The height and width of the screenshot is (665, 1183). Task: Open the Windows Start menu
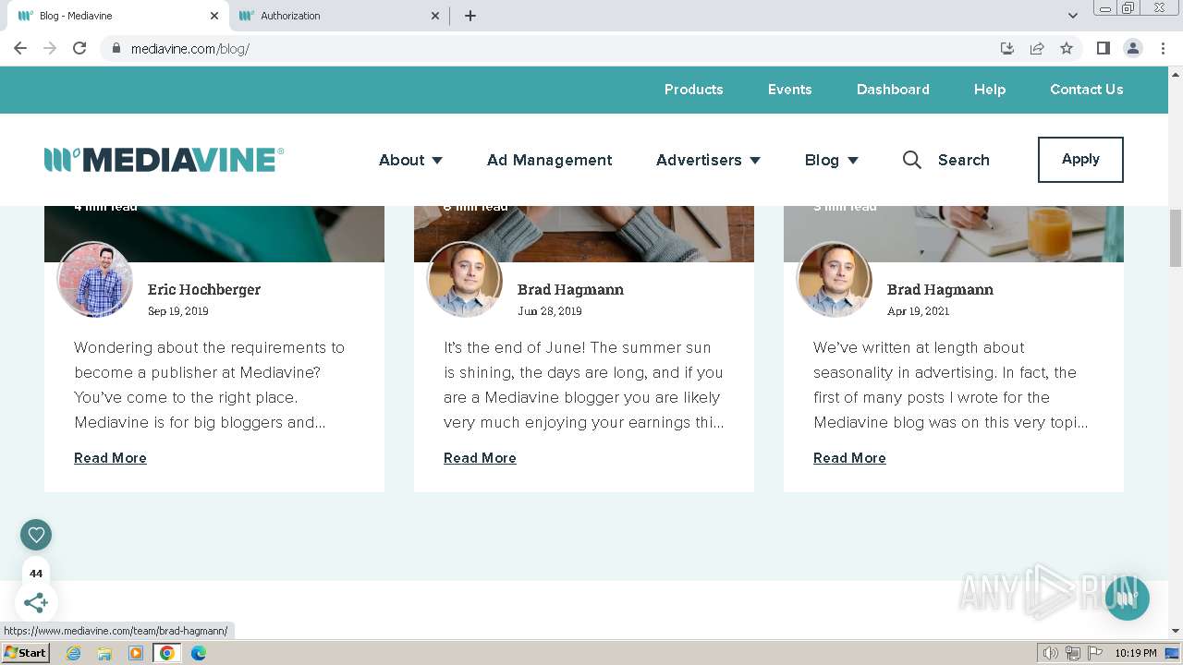25,653
